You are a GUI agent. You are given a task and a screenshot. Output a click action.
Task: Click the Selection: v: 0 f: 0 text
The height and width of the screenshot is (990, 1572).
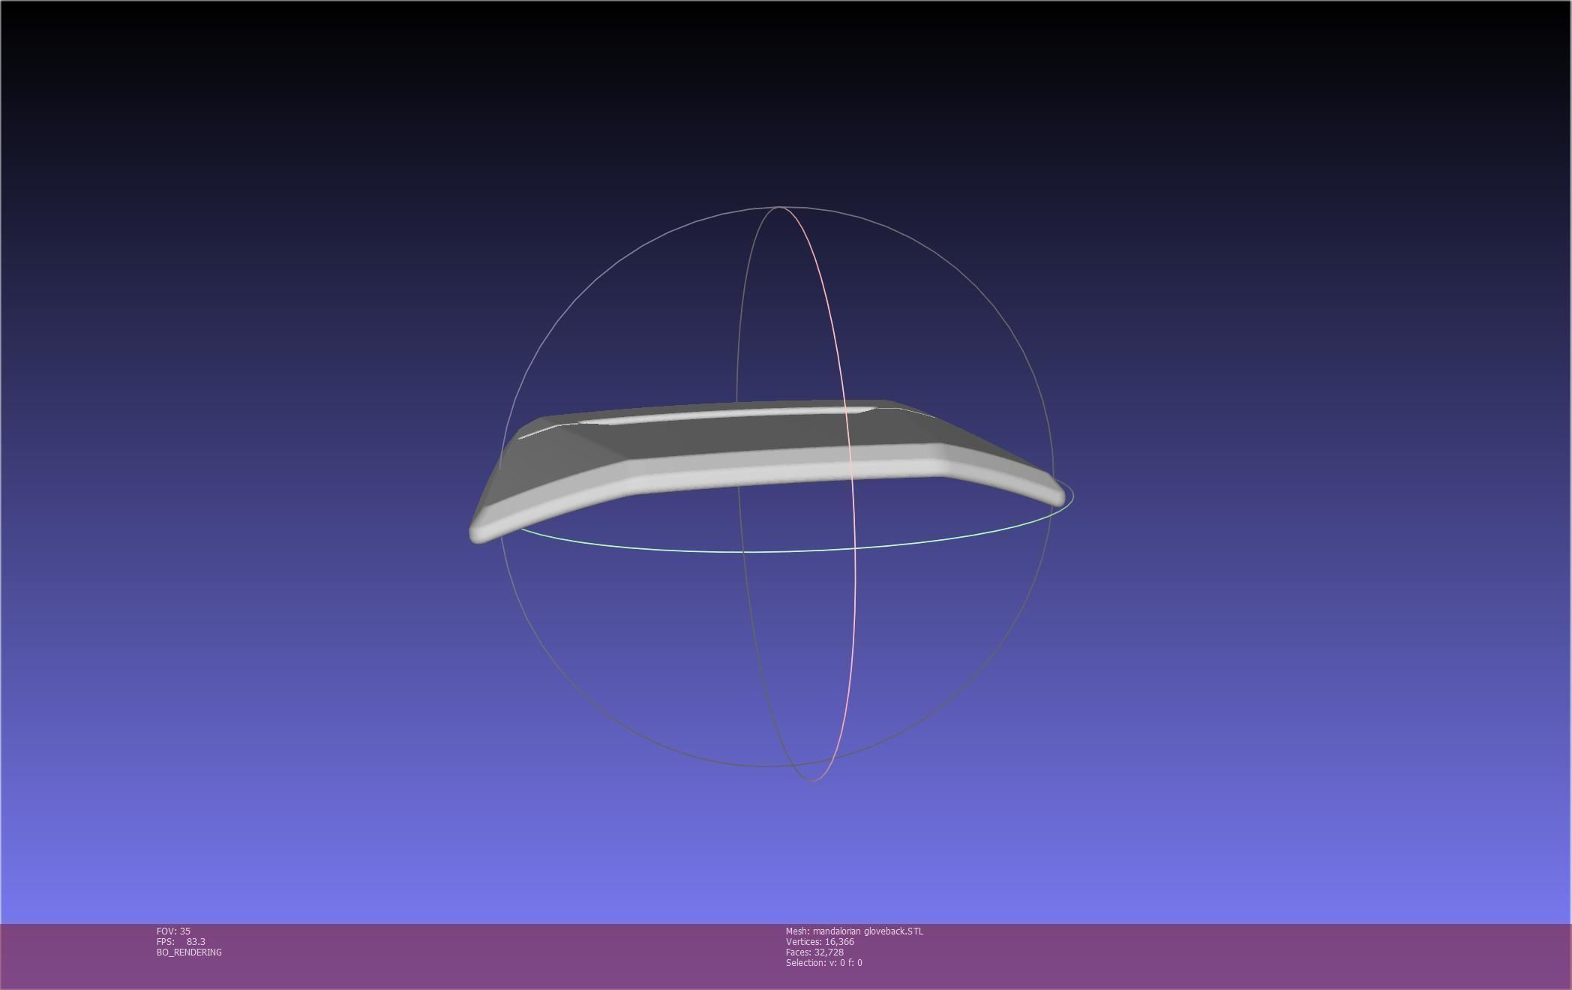tap(823, 962)
